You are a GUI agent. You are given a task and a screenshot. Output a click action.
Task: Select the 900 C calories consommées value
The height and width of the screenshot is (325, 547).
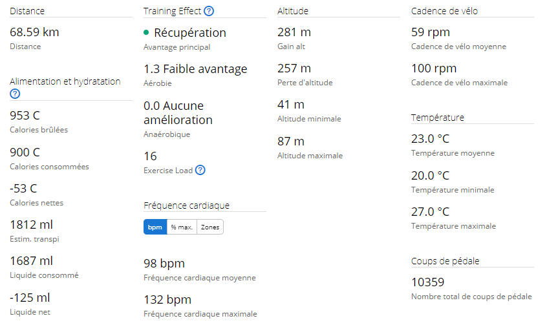point(25,152)
